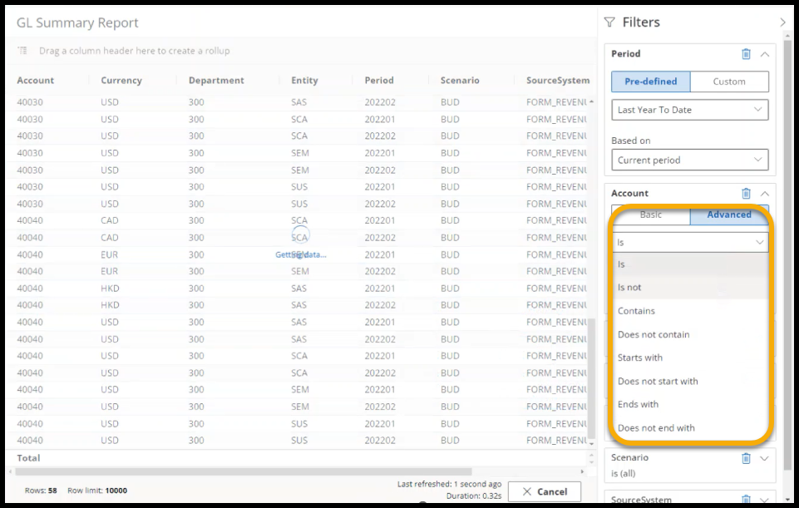
Task: Expand the Scenario filter section chevron
Action: [764, 458]
